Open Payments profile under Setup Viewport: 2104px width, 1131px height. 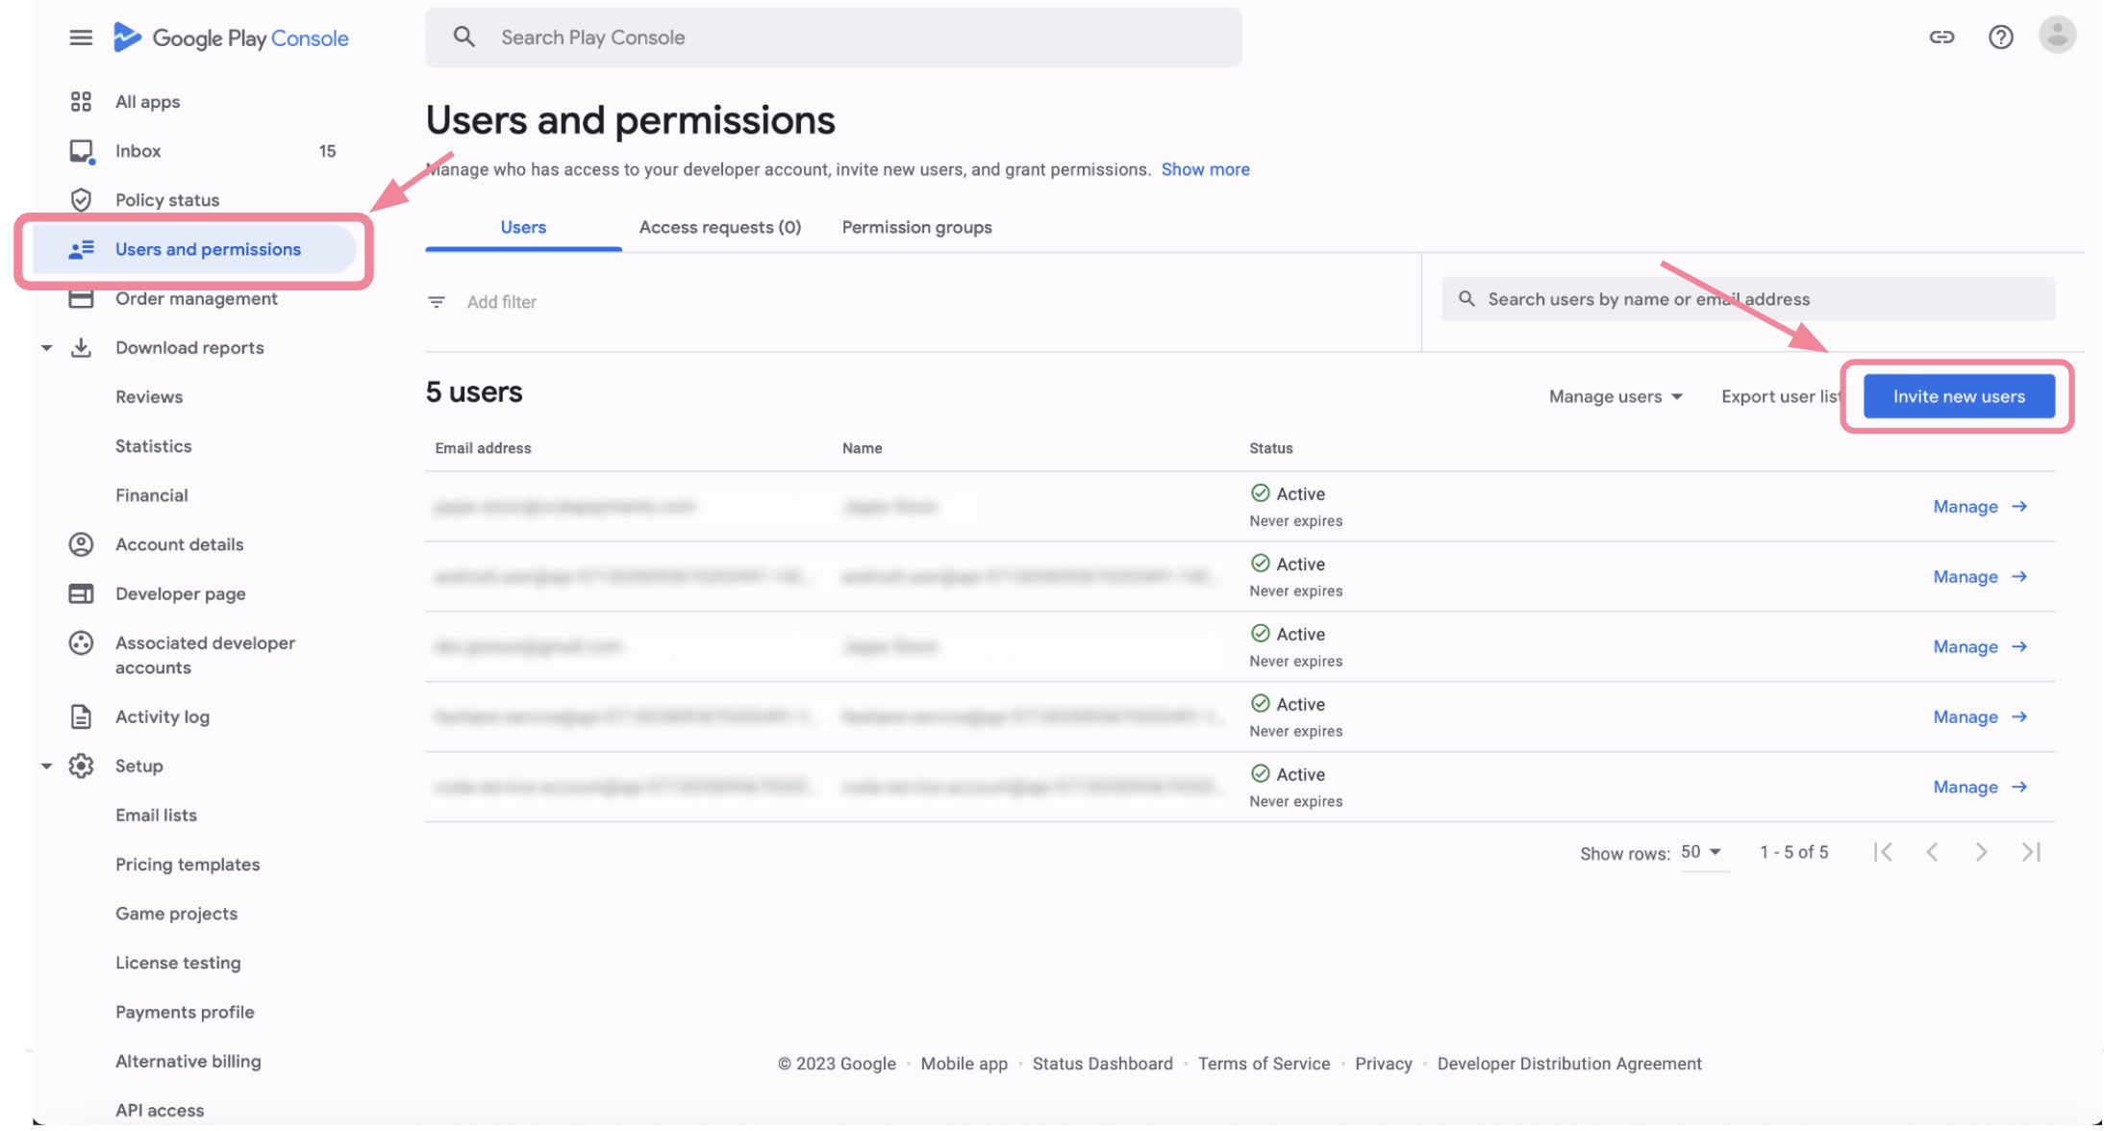(x=185, y=1012)
